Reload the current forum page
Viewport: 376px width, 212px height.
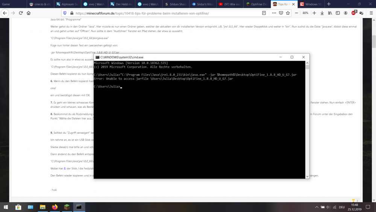(x=21, y=13)
